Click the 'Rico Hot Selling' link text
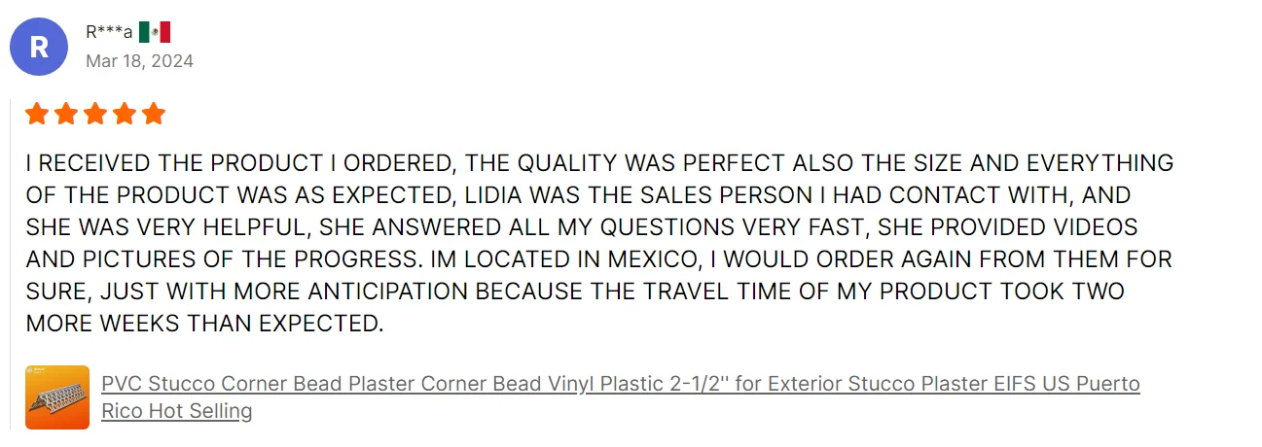The width and height of the screenshot is (1262, 447). (176, 411)
